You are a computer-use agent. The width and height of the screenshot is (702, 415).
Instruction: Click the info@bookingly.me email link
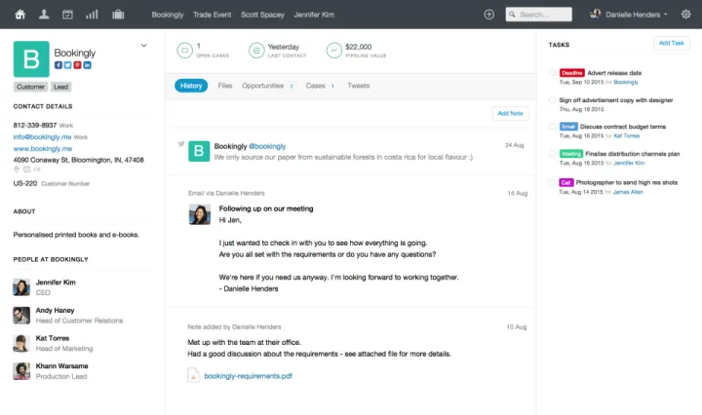pyautogui.click(x=42, y=136)
